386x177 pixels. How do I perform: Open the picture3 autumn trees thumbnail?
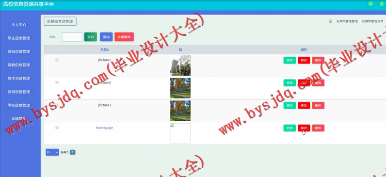coord(180,111)
